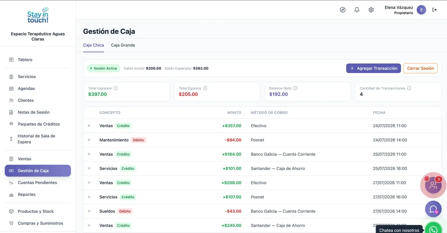Viewport: 447px width, 233px height.
Task: Click info icon beside Total Ingresos
Action: pos(116,88)
